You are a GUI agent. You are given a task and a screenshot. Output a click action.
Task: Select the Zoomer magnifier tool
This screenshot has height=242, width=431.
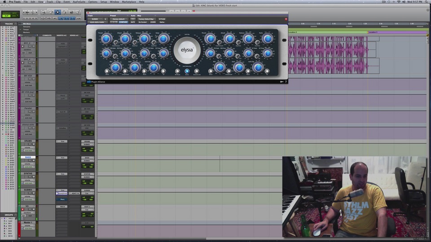click(44, 12)
